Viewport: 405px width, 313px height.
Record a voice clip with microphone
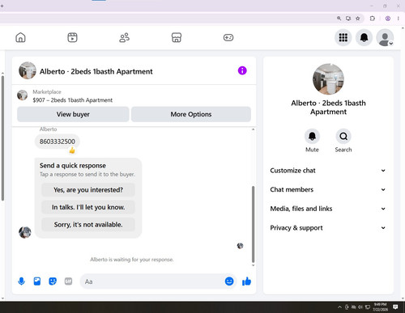tap(21, 281)
